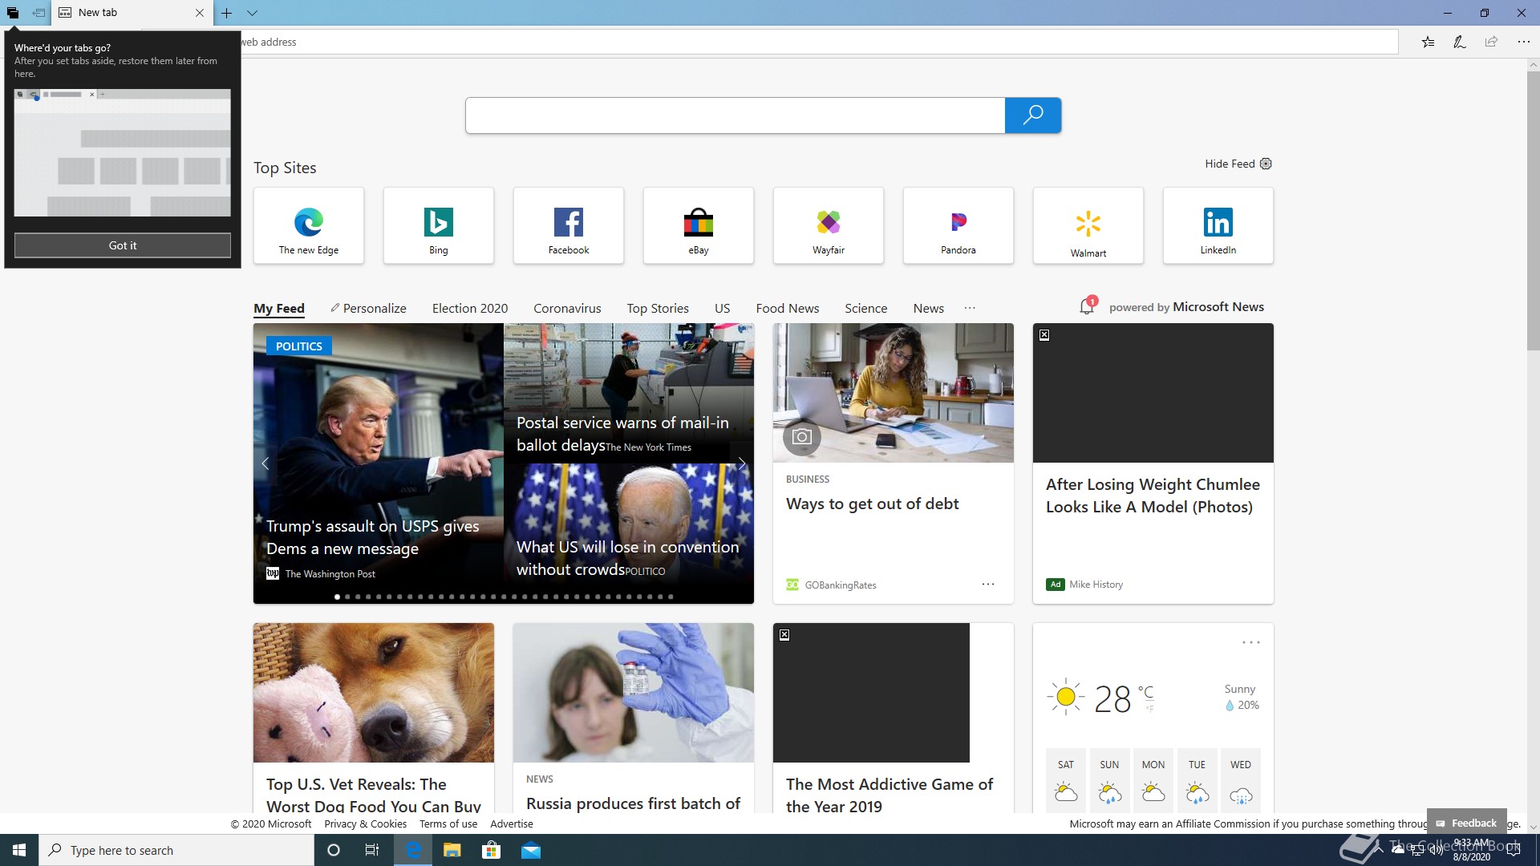Open The new Edge top site tile
The height and width of the screenshot is (866, 1540).
pyautogui.click(x=309, y=225)
